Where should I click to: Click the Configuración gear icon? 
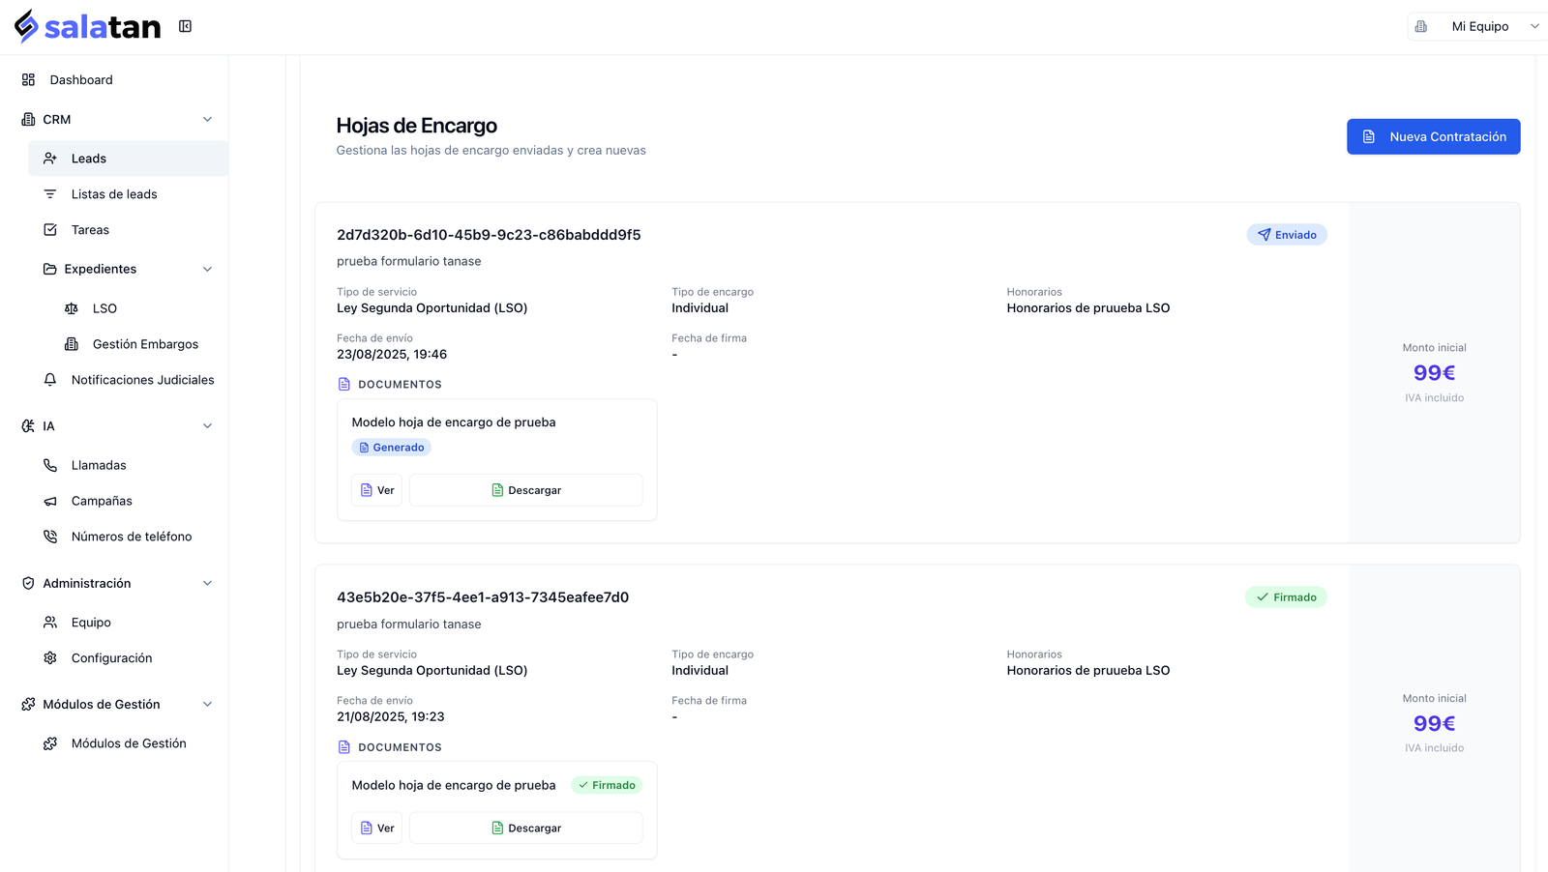click(50, 657)
